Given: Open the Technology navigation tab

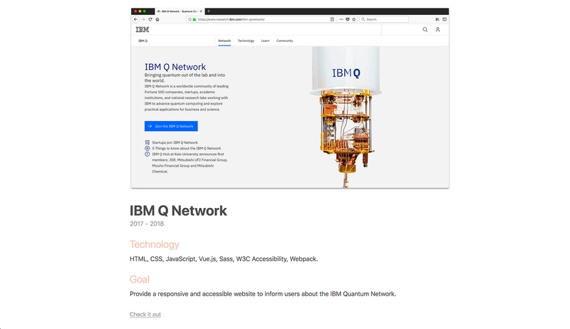Looking at the screenshot, I should (246, 41).
